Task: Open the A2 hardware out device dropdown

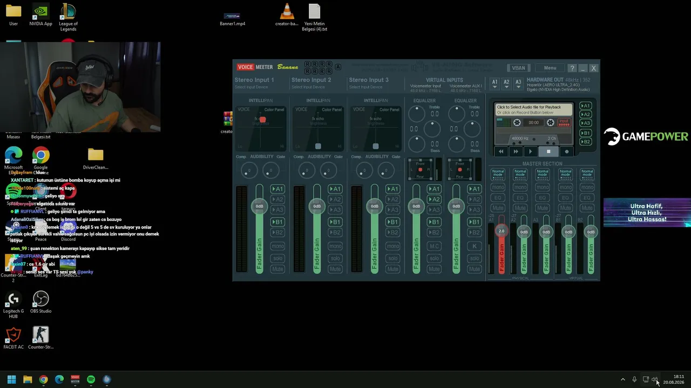Action: pos(506,84)
